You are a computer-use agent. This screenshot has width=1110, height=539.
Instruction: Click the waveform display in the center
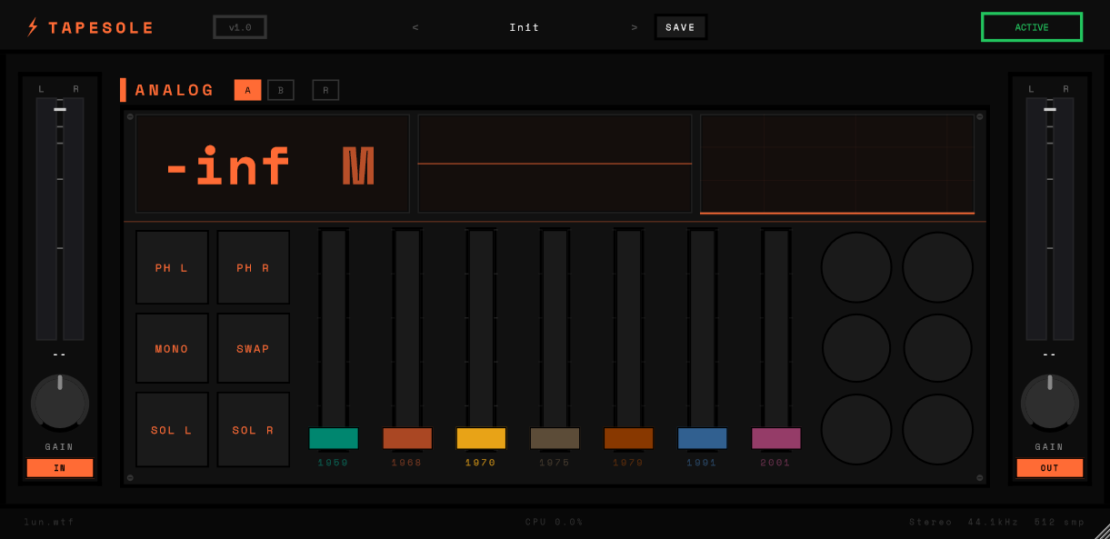coord(555,164)
